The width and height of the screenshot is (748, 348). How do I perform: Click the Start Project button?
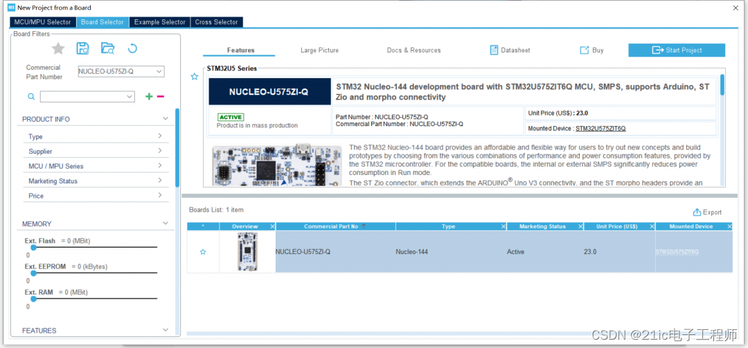(x=677, y=50)
